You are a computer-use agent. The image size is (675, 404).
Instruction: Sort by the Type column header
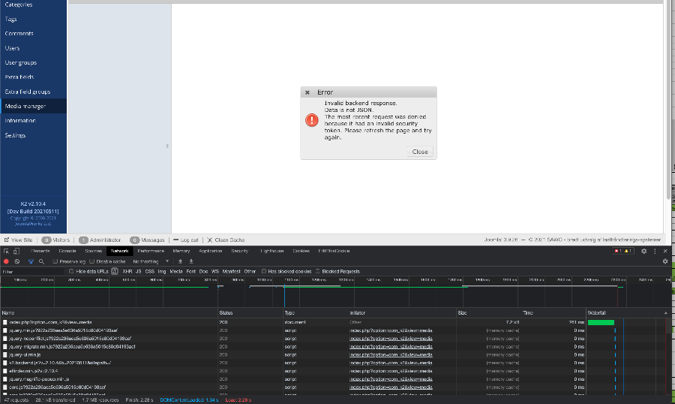point(316,313)
